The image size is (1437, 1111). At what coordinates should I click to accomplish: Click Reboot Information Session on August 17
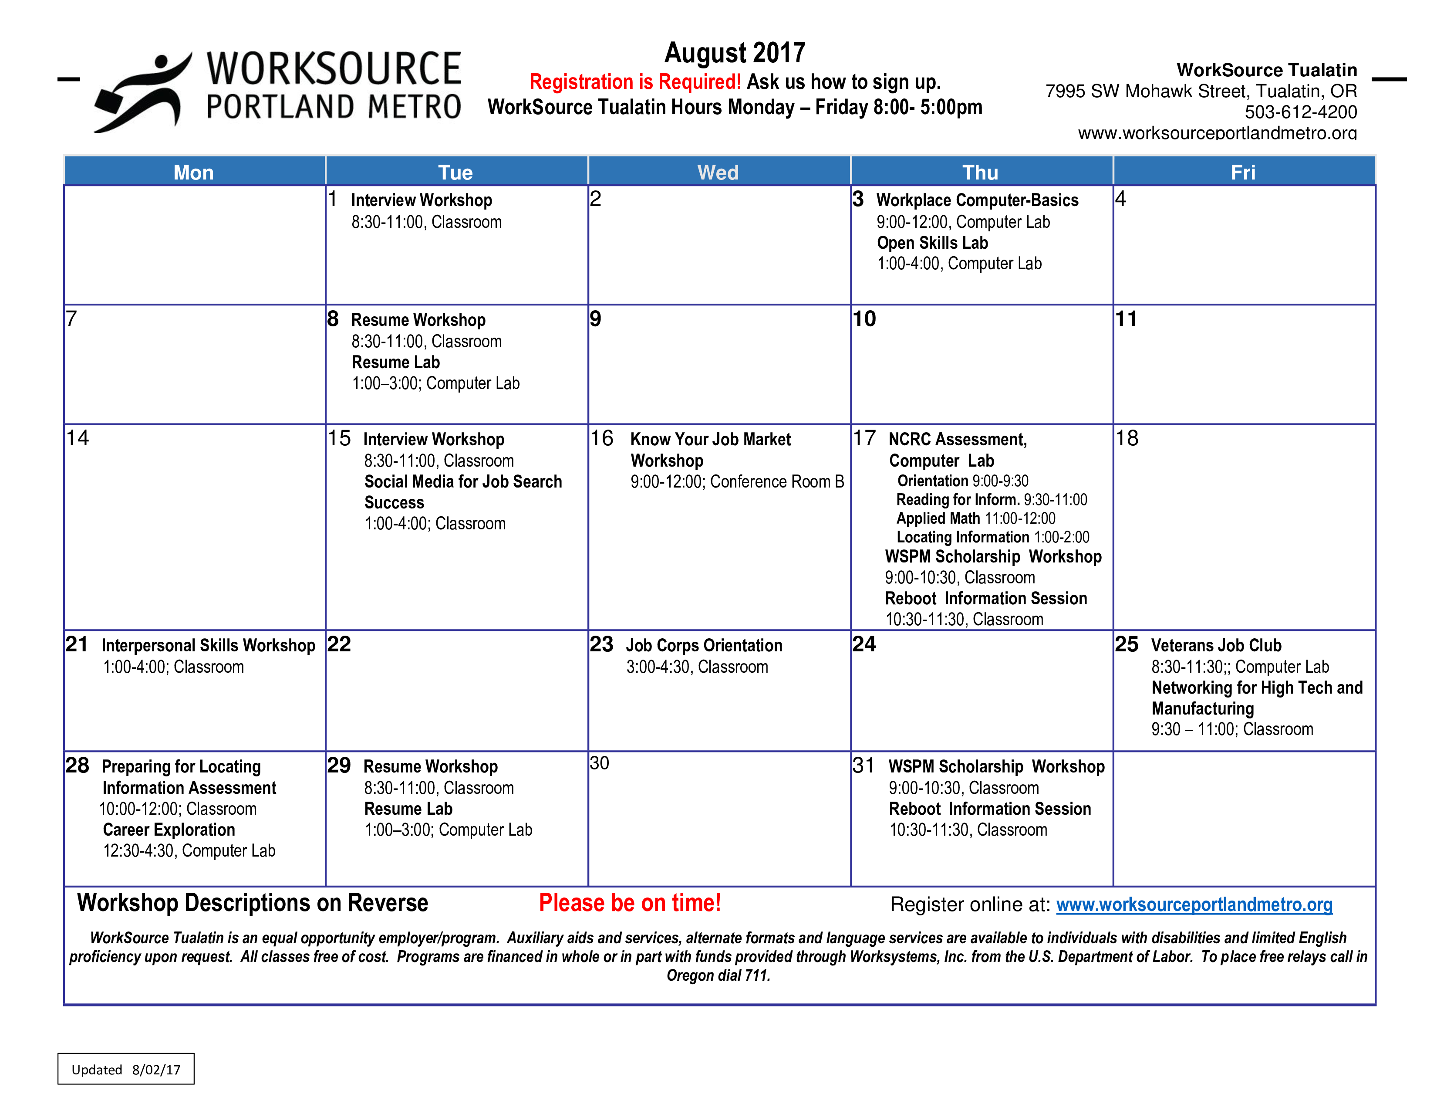985,598
